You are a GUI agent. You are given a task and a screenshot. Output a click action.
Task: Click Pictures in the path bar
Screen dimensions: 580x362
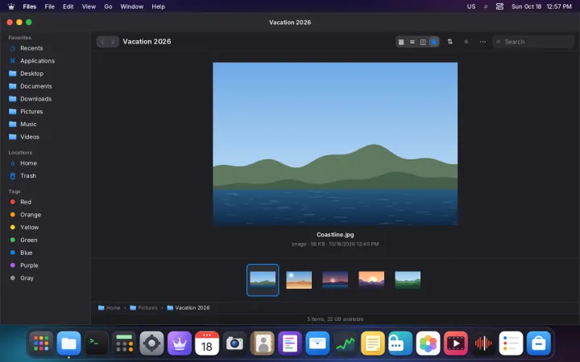coord(143,307)
